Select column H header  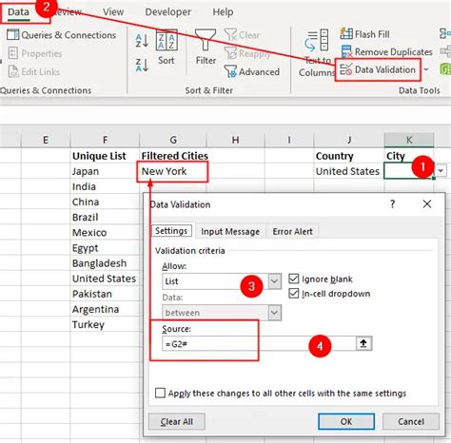coord(235,140)
